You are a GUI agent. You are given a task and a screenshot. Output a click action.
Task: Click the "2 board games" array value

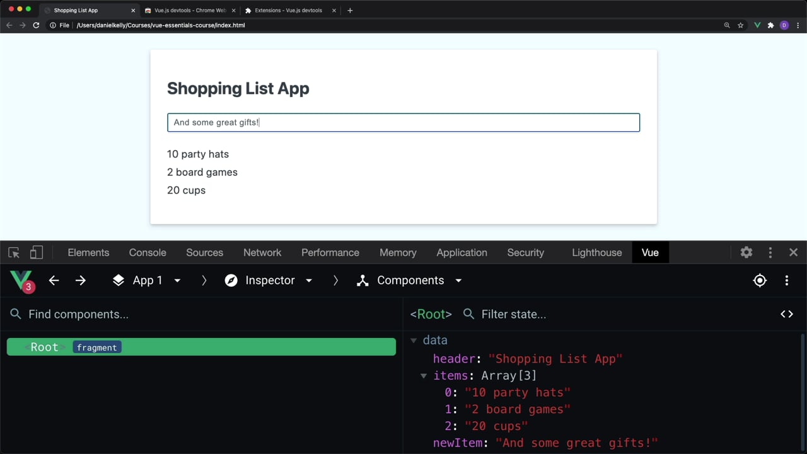(x=518, y=409)
